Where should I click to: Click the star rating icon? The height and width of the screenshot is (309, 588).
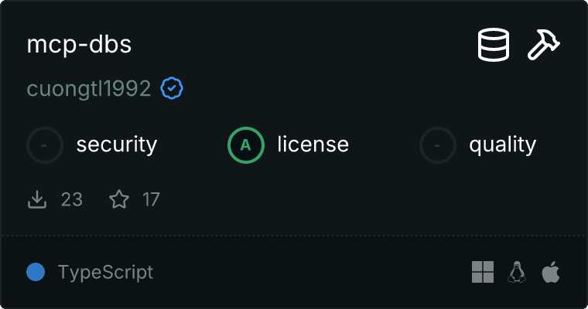pos(119,199)
